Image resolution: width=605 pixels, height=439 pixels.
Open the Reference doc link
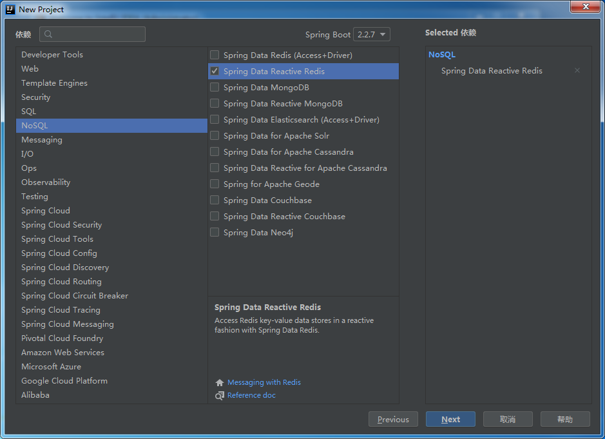click(x=251, y=395)
